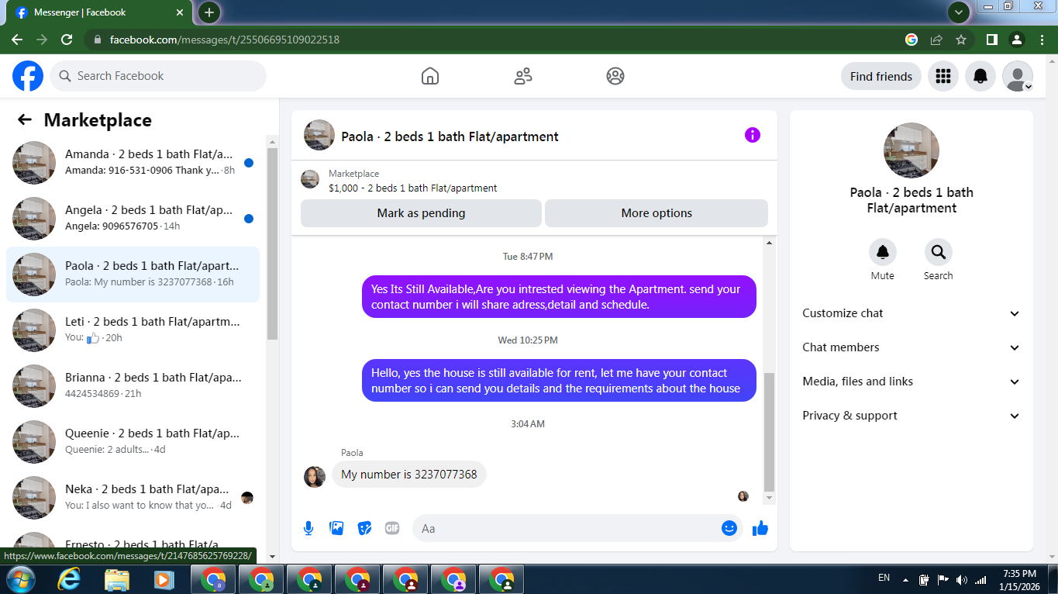1058x594 pixels.
Task: Open the Friends icon in top navigation
Action: [523, 76]
